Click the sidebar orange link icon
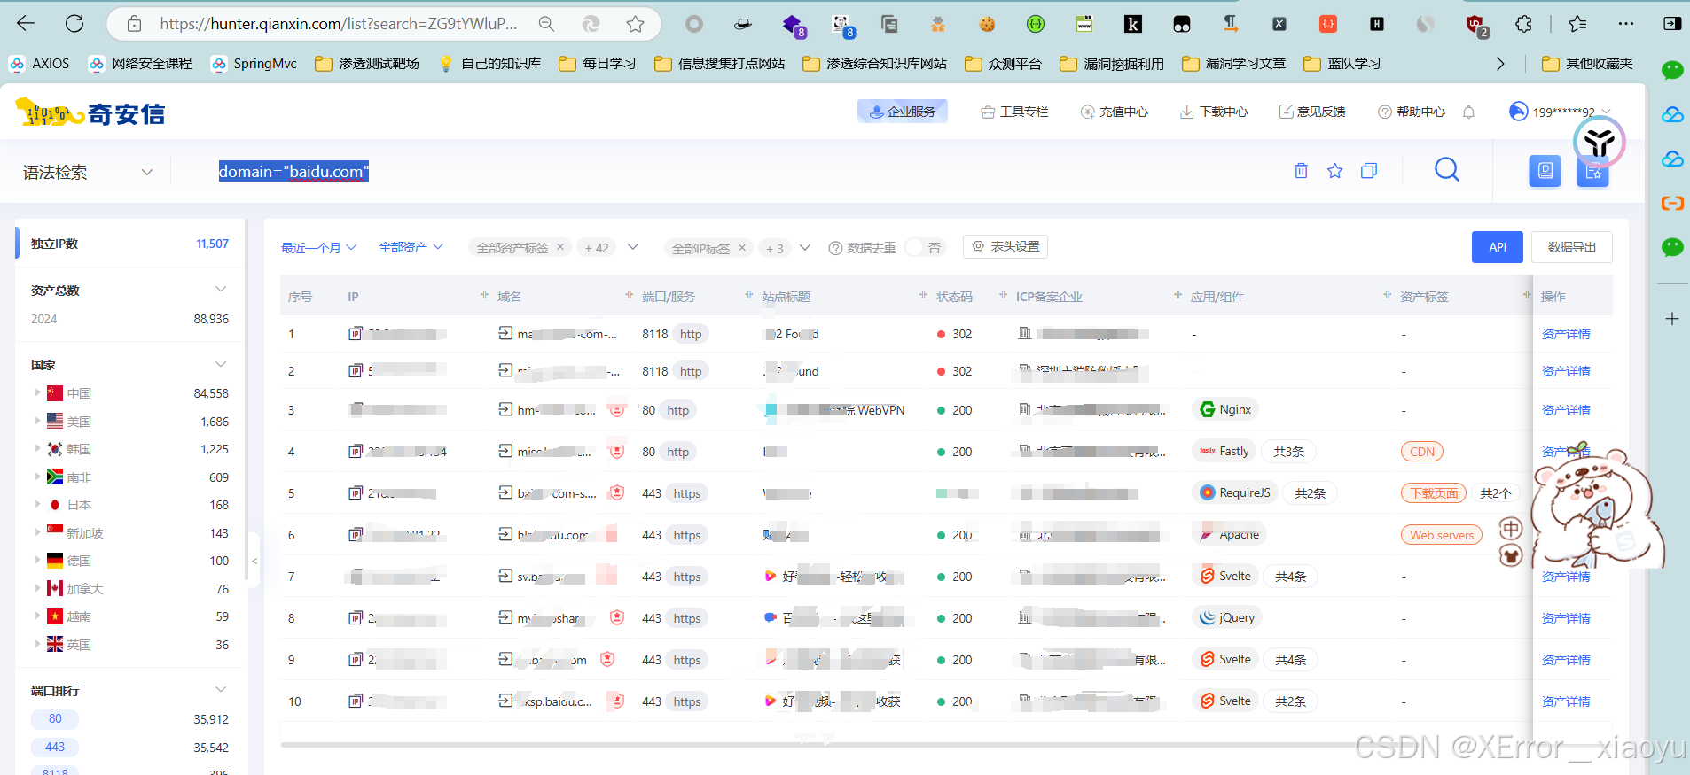Image resolution: width=1690 pixels, height=775 pixels. click(1672, 204)
